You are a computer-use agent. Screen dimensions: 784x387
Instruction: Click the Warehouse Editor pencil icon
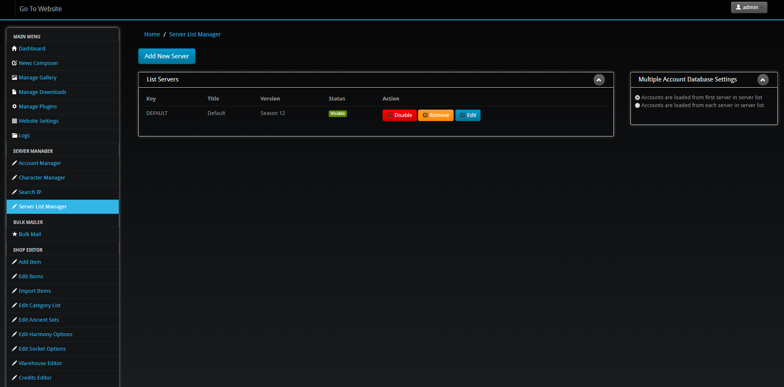pyautogui.click(x=14, y=363)
